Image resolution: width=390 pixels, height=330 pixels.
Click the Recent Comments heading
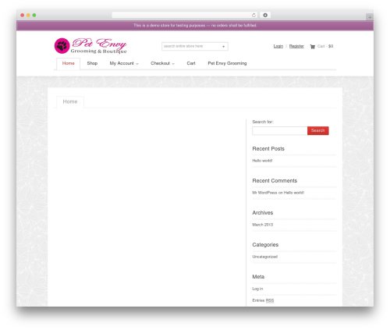point(275,181)
